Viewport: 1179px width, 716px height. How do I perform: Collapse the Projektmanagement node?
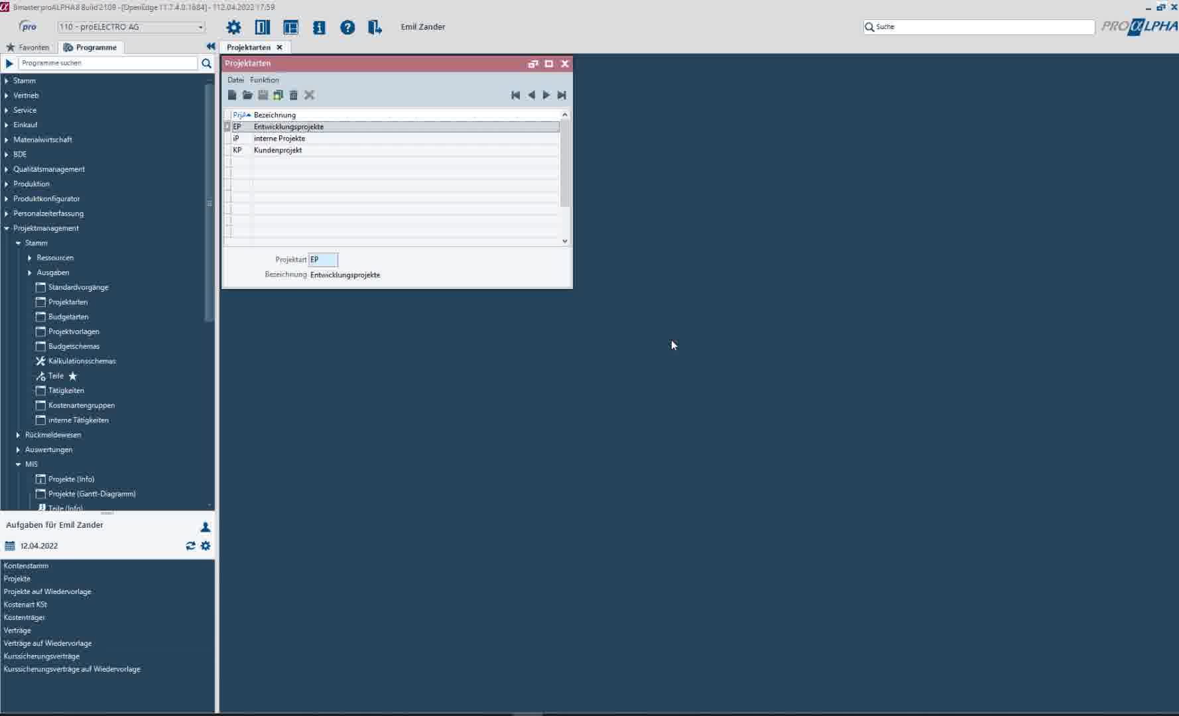pyautogui.click(x=7, y=228)
